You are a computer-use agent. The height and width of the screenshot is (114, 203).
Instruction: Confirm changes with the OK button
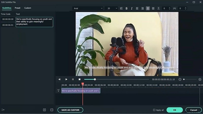(x=175, y=110)
